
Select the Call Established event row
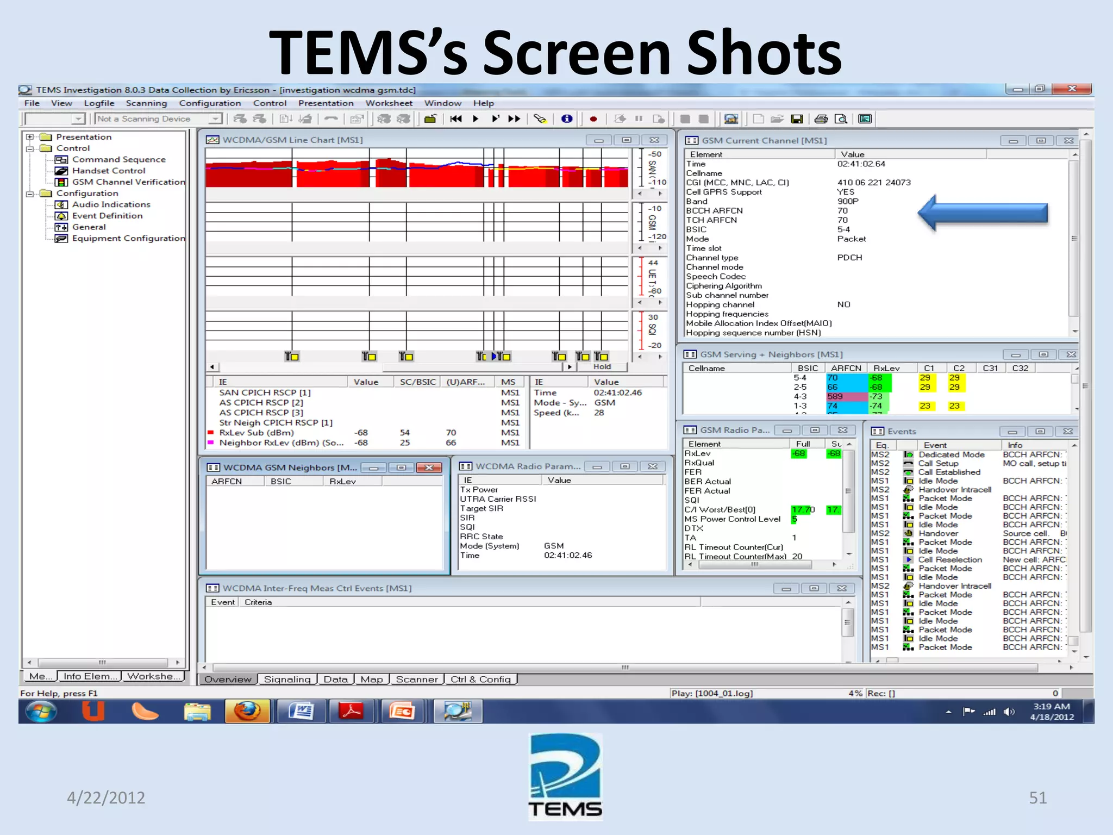click(x=968, y=472)
